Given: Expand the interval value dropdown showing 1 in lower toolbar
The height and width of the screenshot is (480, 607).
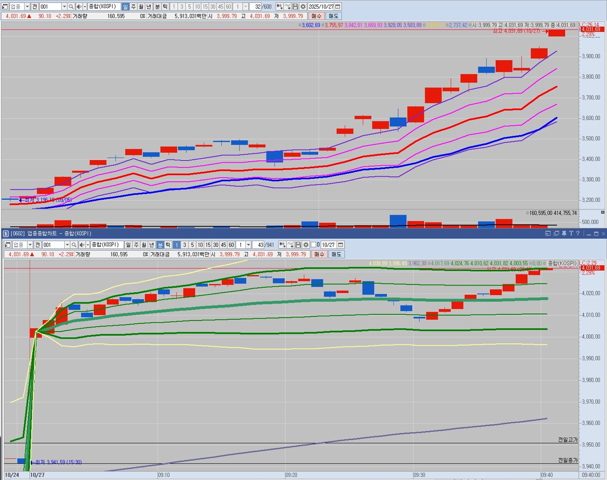Looking at the screenshot, I should click(x=248, y=245).
